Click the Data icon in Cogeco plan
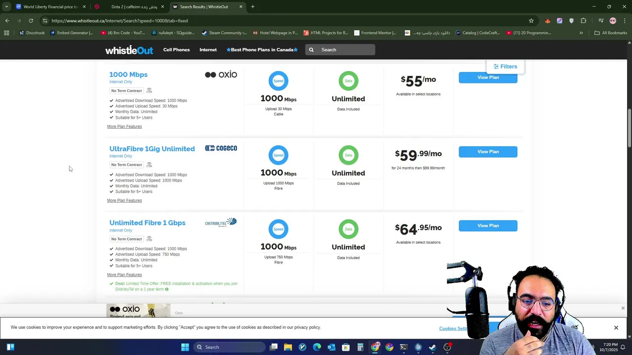Image resolution: width=632 pixels, height=355 pixels. 348,155
